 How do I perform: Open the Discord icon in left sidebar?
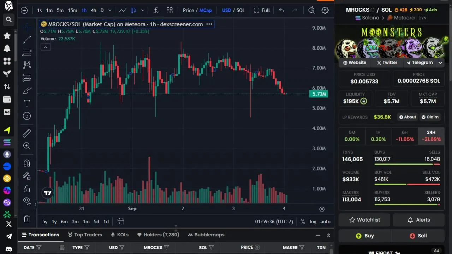click(x=9, y=249)
